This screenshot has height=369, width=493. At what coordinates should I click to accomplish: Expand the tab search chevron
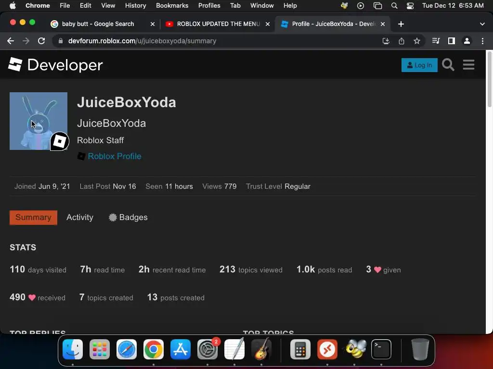482,24
